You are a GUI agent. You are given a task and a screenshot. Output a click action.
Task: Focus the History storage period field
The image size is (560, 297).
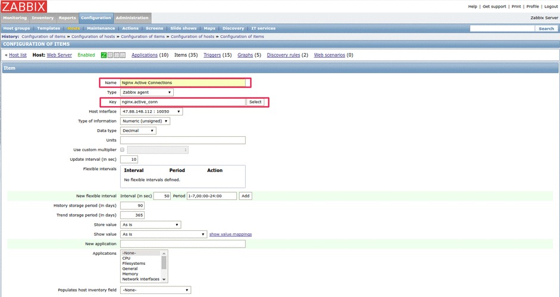(x=132, y=205)
